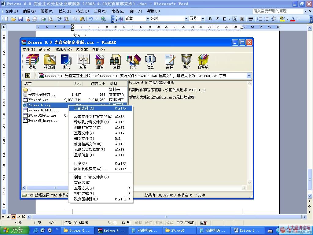Click Word's Save disk icon

20,19
